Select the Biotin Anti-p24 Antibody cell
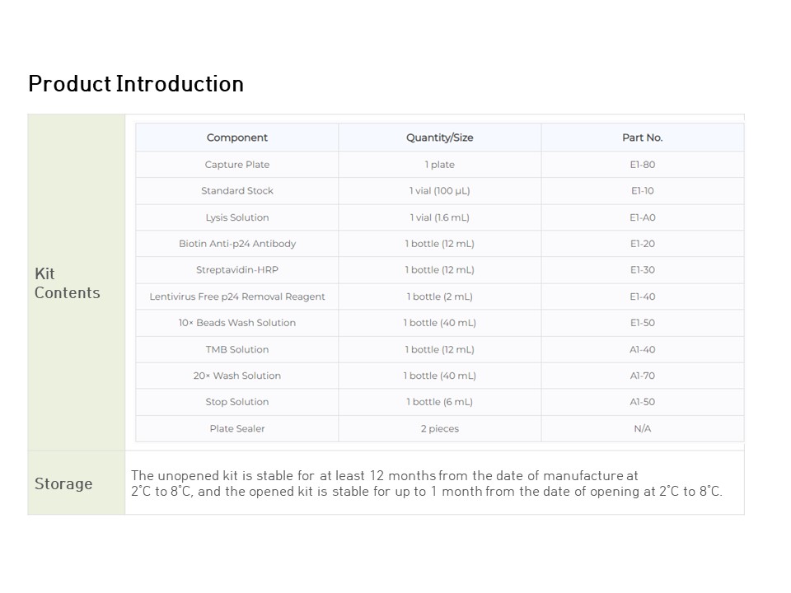 point(237,244)
